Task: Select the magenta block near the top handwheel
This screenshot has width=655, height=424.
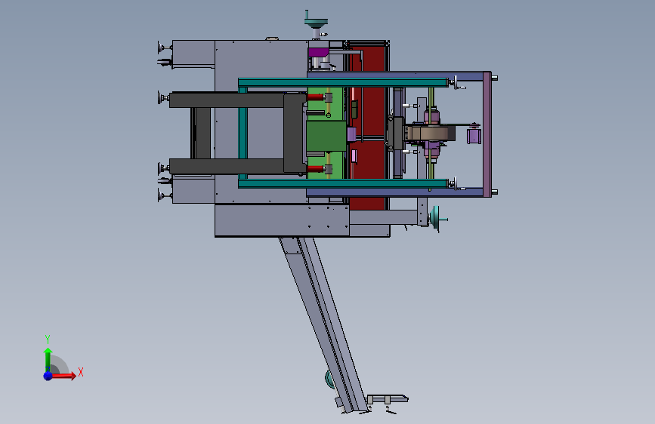Action: click(318, 53)
